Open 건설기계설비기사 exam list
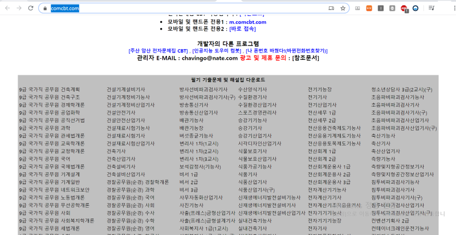The width and height of the screenshot is (456, 235). [125, 90]
